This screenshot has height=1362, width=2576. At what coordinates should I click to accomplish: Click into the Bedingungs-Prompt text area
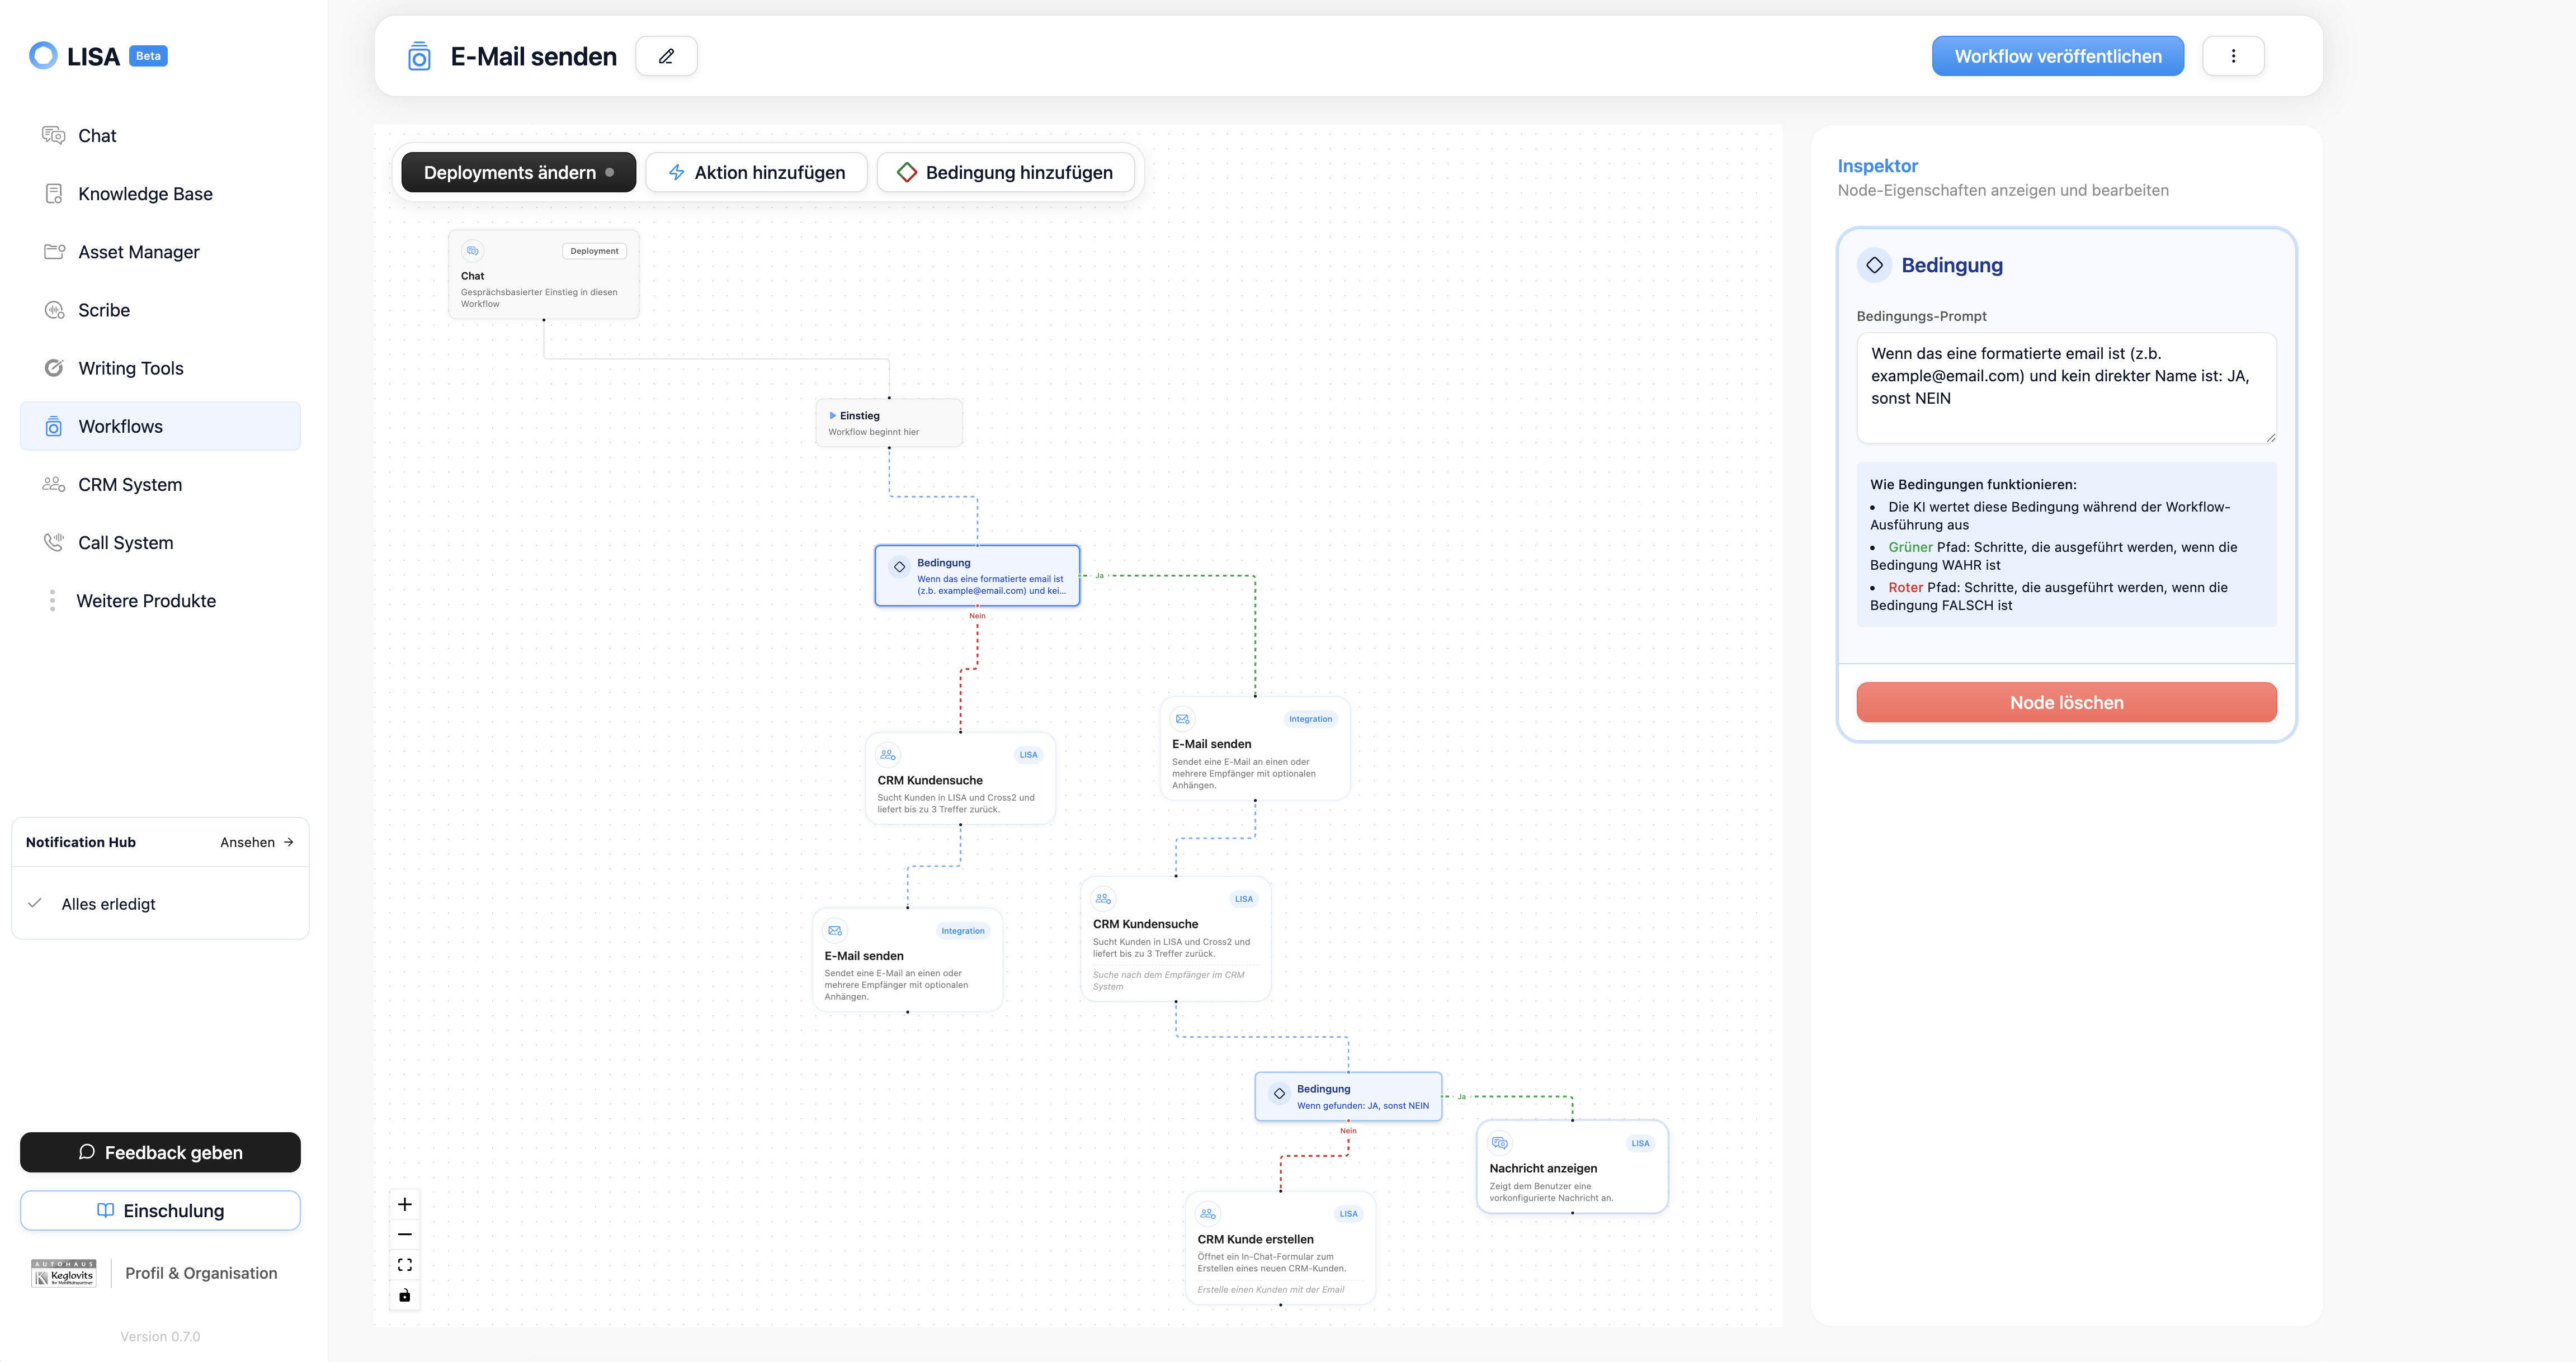point(2065,387)
